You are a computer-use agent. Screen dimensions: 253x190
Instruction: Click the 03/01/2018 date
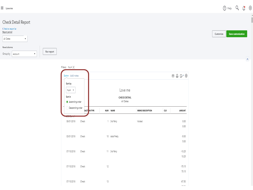[x=71, y=136]
